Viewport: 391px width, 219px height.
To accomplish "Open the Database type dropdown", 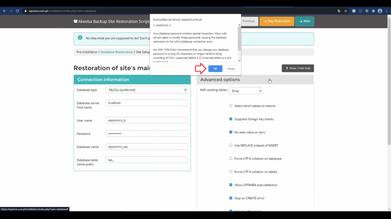I will 146,90.
